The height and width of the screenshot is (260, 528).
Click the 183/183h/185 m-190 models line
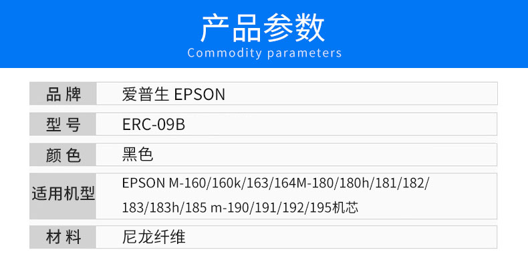[240, 209]
